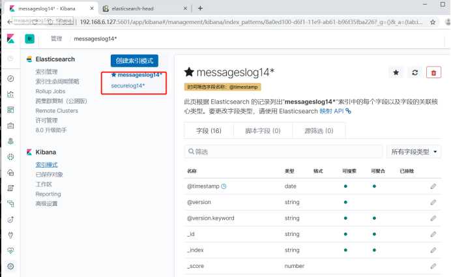Edit the _index field pencil
Screen dimensions: 451x277
coord(433,250)
